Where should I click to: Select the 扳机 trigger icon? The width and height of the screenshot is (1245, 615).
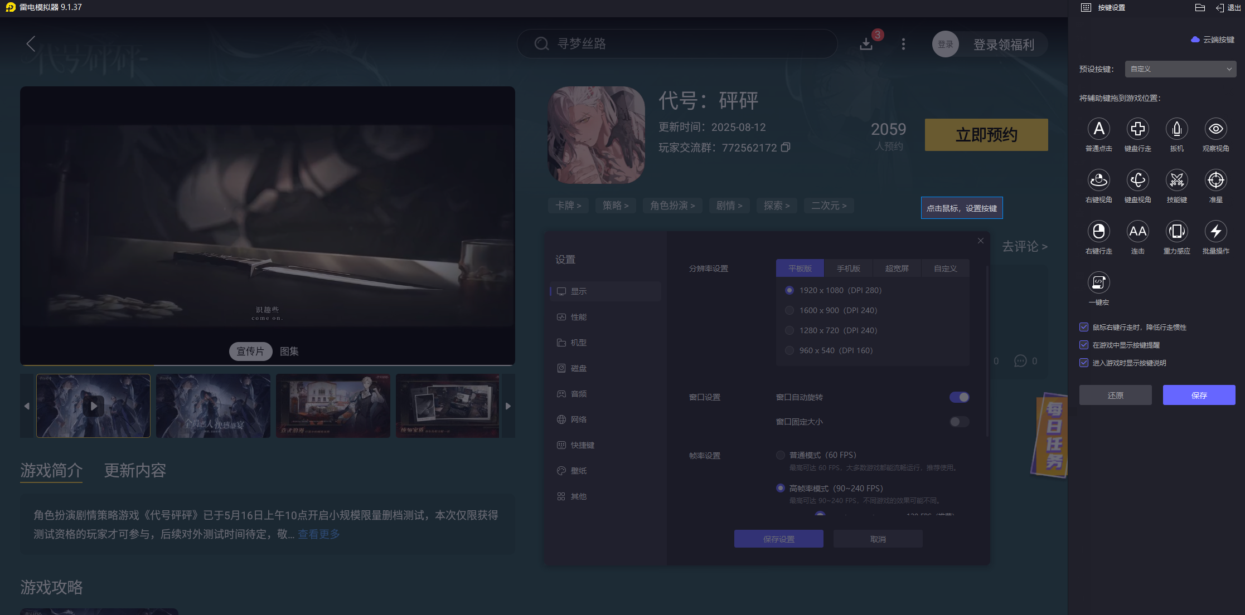[1176, 129]
